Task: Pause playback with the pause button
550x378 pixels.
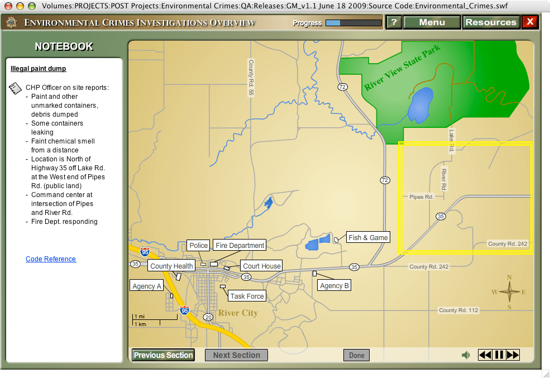Action: click(x=499, y=355)
